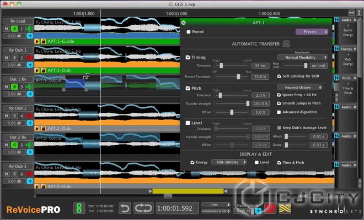The width and height of the screenshot is (364, 220).
Task: Click the play arrow on APT:1-Guide
Action: click(x=37, y=41)
